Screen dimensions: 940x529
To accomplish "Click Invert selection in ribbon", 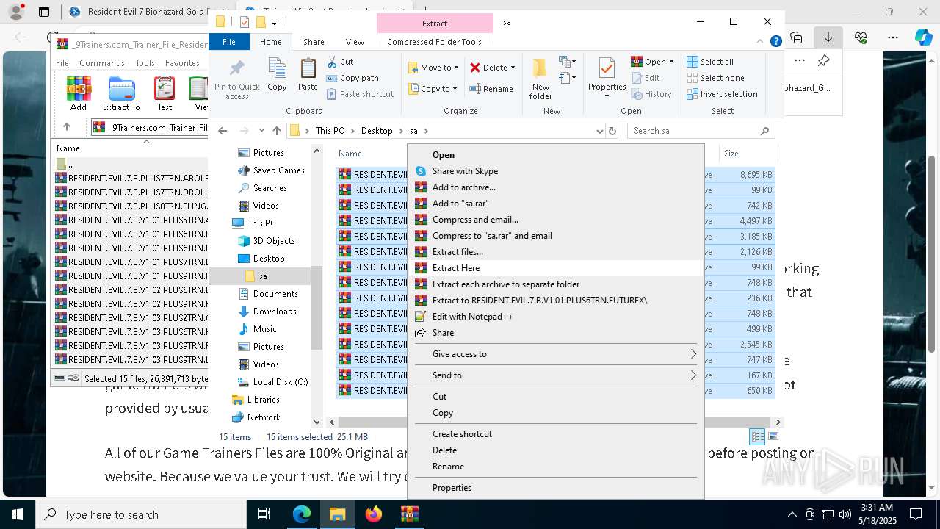I will (722, 94).
